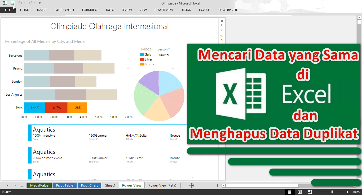Switch to the HOME ribbon tab
362x195 pixels.
pyautogui.click(x=25, y=10)
